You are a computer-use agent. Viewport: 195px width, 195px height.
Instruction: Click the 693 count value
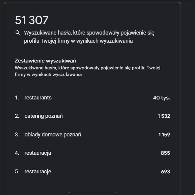click(165, 172)
